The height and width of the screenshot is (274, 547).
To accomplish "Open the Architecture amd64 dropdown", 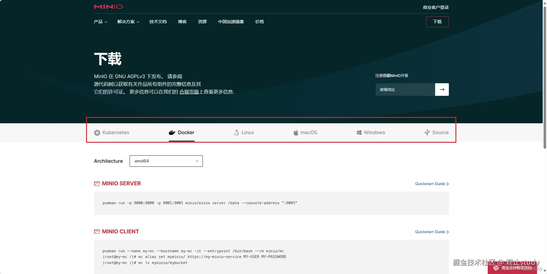I will [166, 161].
